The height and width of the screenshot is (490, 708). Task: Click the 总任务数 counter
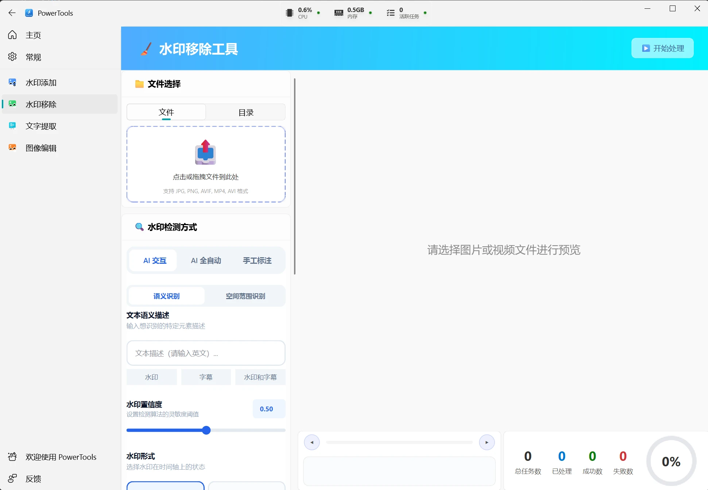coord(528,462)
